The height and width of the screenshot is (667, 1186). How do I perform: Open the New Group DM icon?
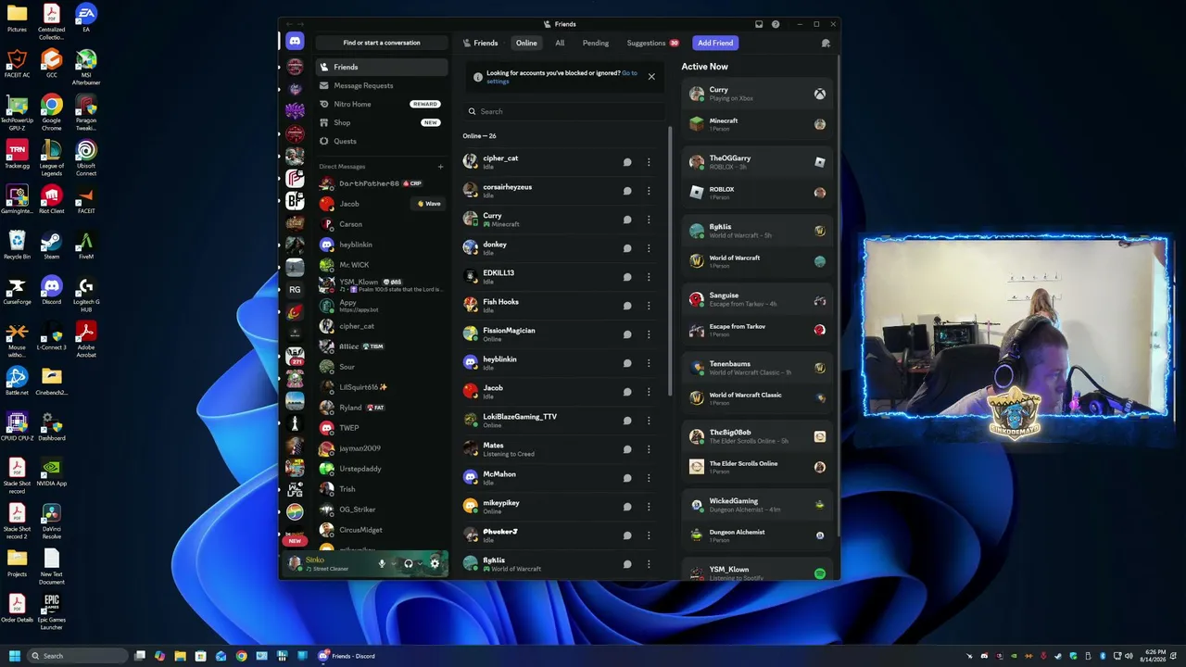click(x=826, y=43)
